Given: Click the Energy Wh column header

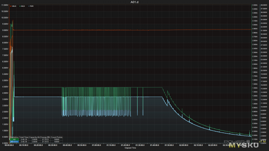Looking at the screenshot, I should click(45, 137).
